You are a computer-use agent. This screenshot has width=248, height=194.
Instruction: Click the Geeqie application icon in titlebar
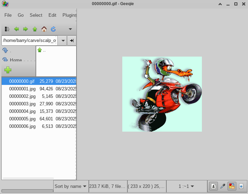pos(5,4)
